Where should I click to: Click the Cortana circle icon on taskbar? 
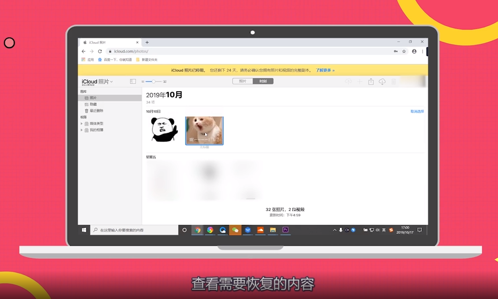click(x=184, y=230)
